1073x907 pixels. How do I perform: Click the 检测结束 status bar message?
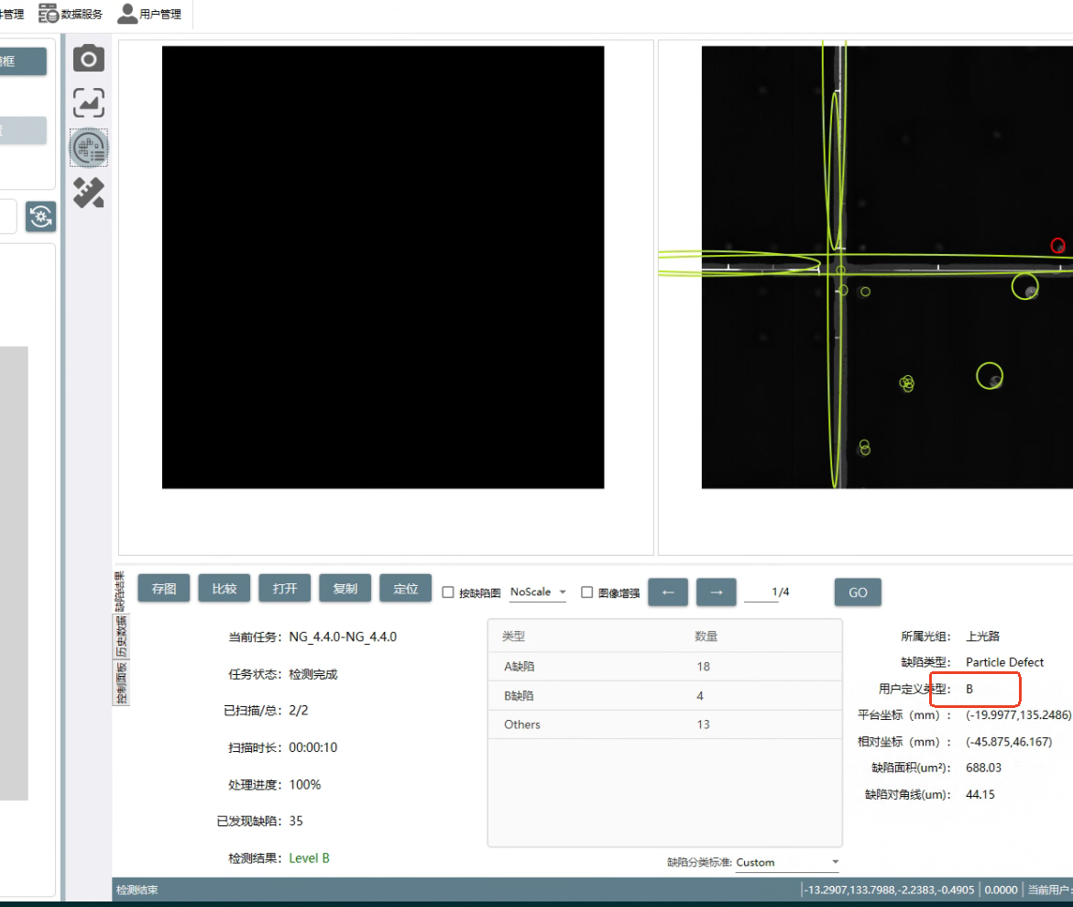137,890
